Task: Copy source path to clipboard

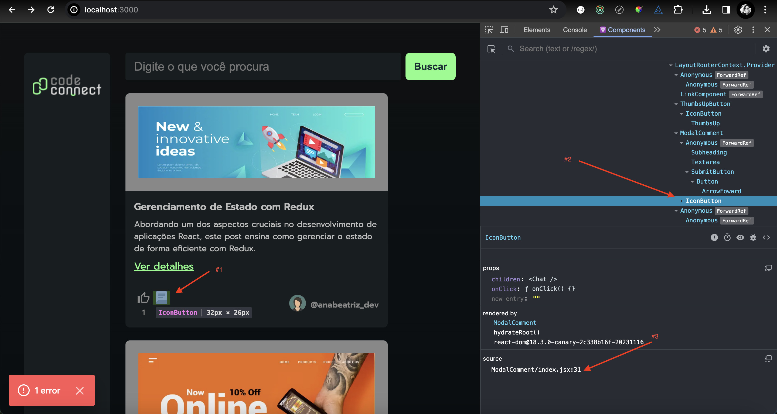Action: [x=768, y=358]
